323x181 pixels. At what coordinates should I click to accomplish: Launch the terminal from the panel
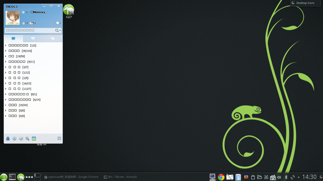(12, 177)
